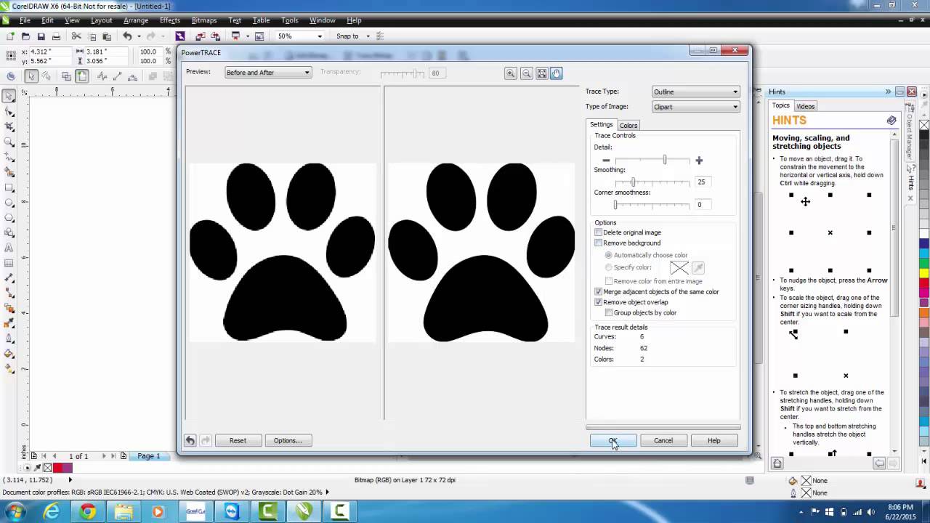The image size is (930, 523).
Task: Expand the Undo history arrow in the toolbar
Action: pos(139,36)
